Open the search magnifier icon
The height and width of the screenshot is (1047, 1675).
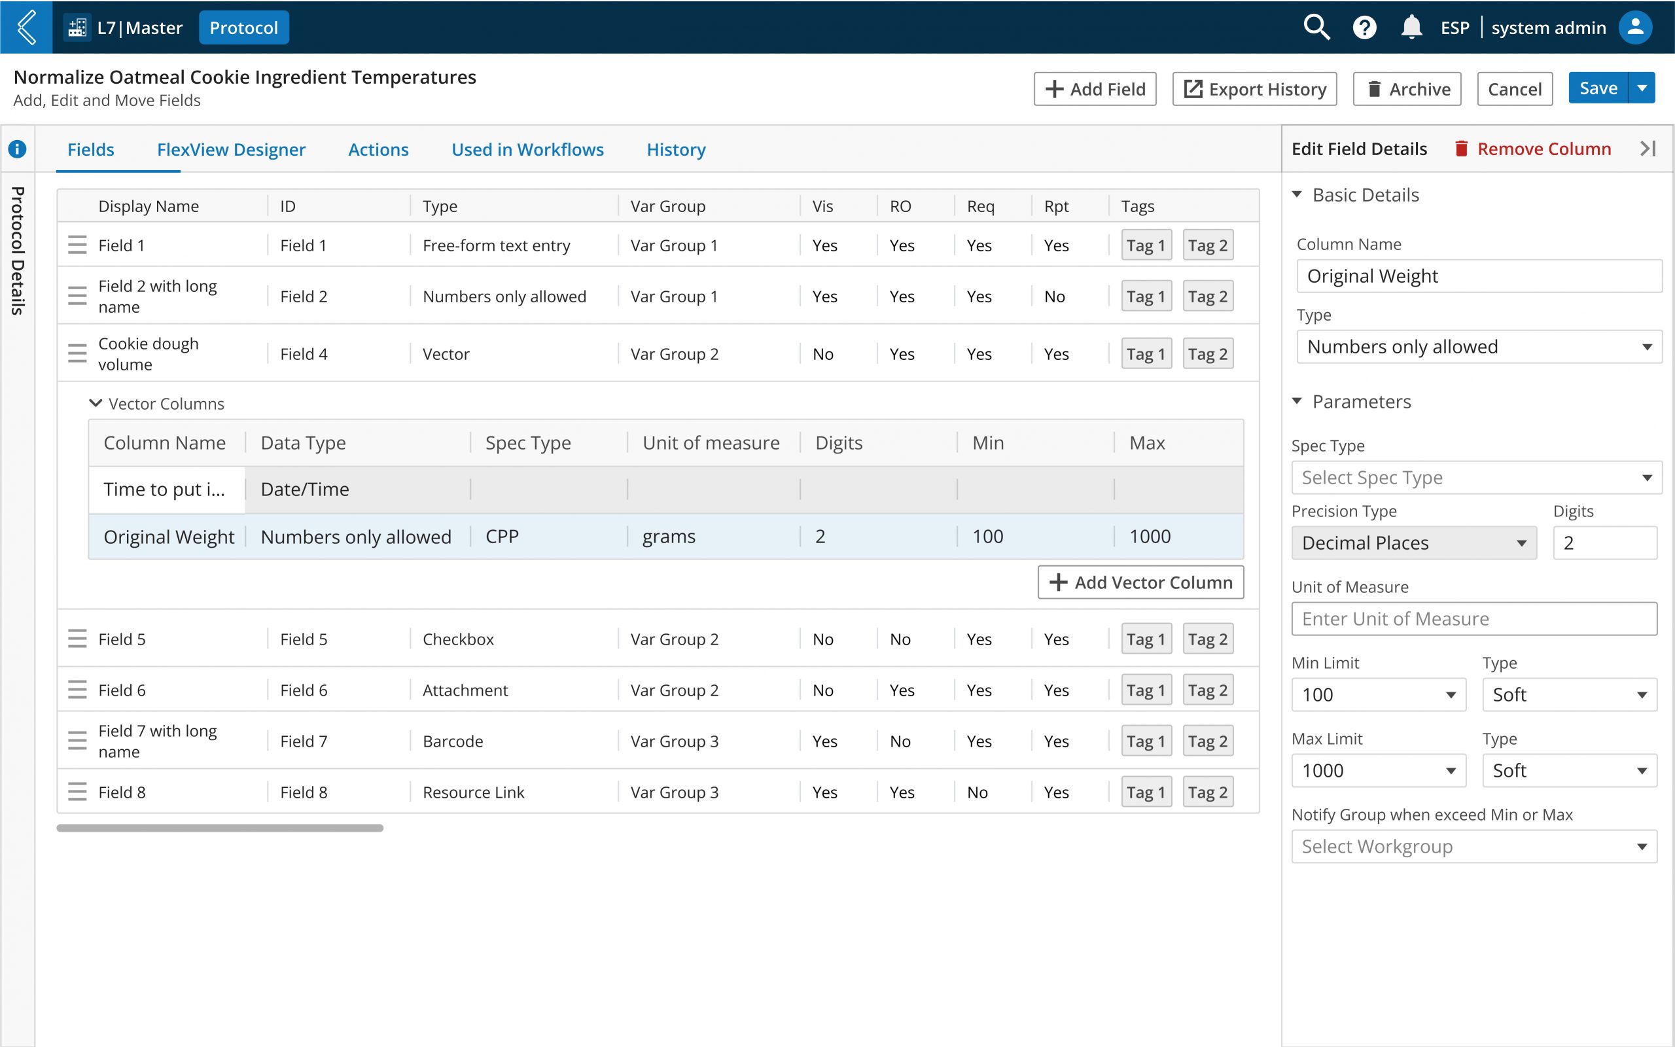(x=1316, y=27)
